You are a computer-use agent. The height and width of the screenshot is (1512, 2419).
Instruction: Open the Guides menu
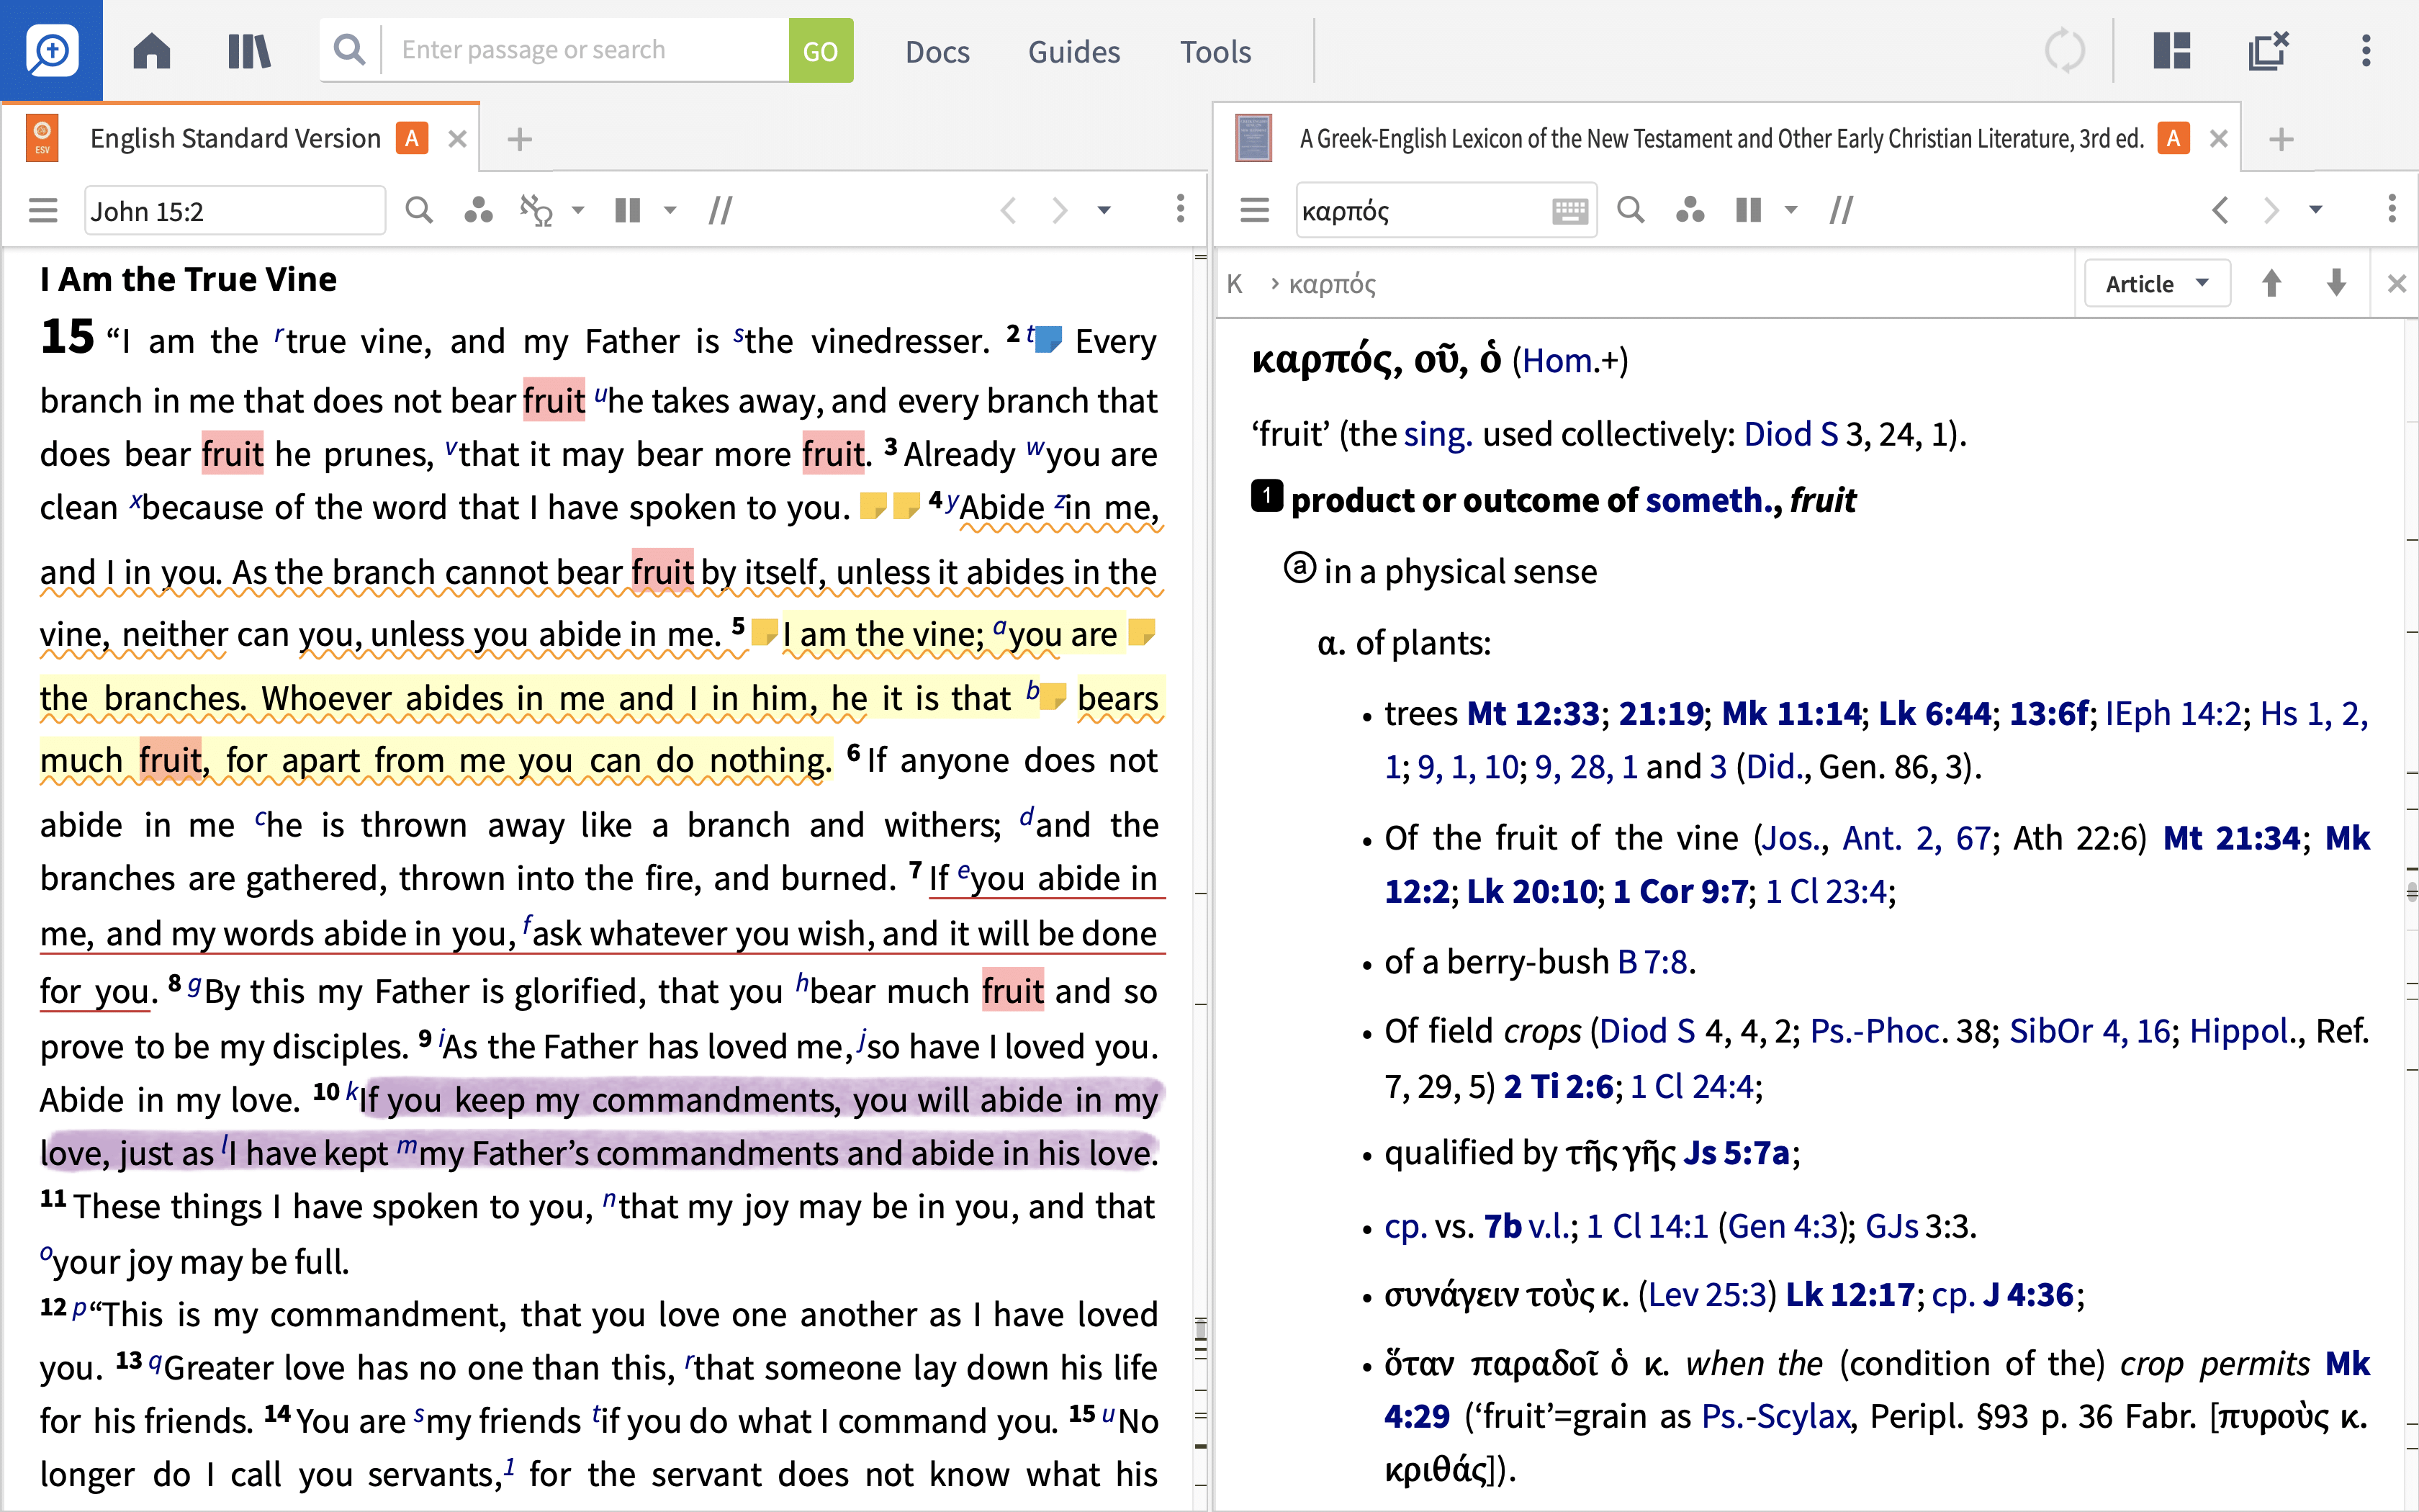(1073, 51)
